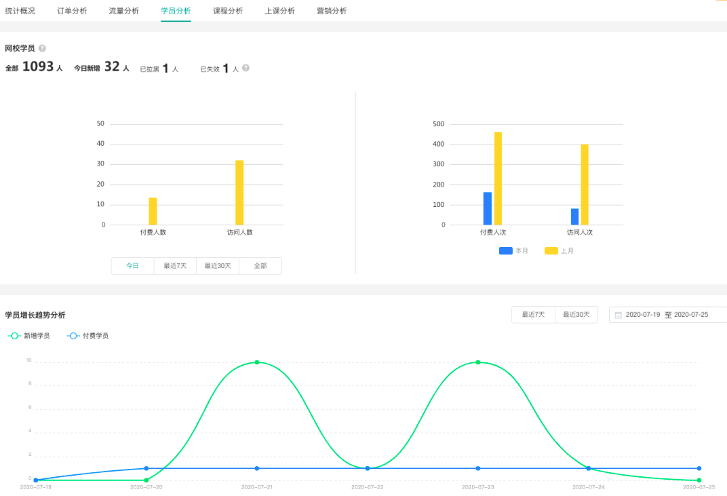Toggle the yellow 上月 legend swatch
Screen dimensions: 727x496
pyautogui.click(x=551, y=250)
